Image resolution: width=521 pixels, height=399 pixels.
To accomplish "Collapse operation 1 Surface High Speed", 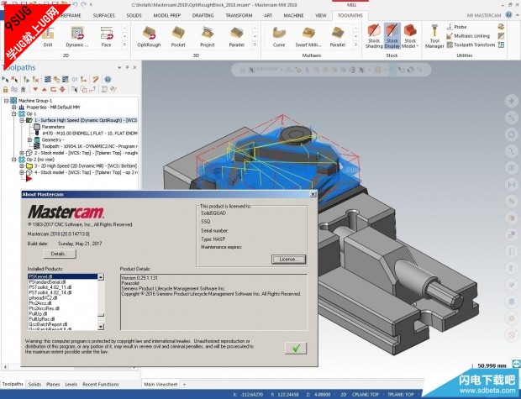I will pos(22,120).
